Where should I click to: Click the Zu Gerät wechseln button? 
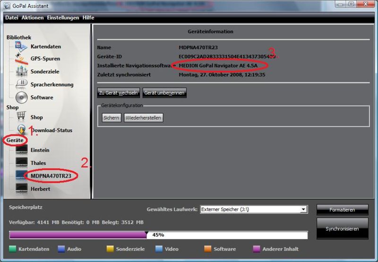click(119, 93)
